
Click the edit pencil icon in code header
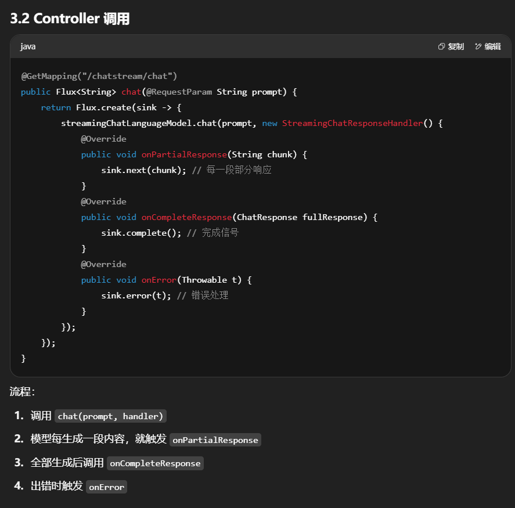click(x=478, y=46)
